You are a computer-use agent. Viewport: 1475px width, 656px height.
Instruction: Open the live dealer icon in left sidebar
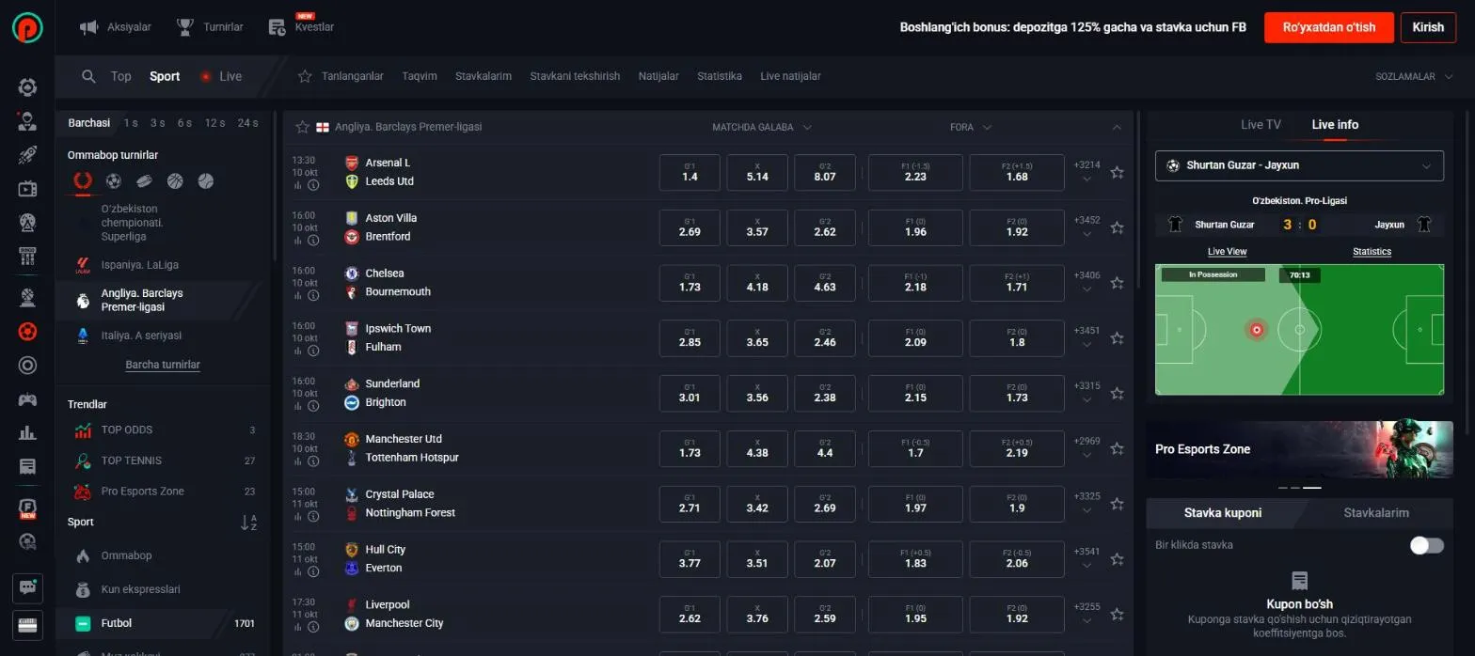coord(27,121)
